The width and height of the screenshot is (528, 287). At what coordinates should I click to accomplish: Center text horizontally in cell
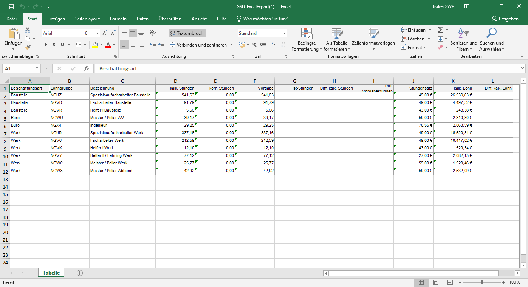pos(133,45)
